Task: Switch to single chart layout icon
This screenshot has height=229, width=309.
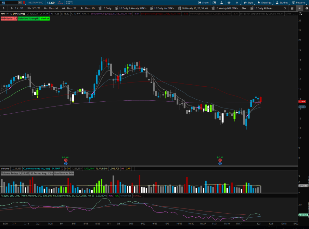Action: pyautogui.click(x=285, y=8)
